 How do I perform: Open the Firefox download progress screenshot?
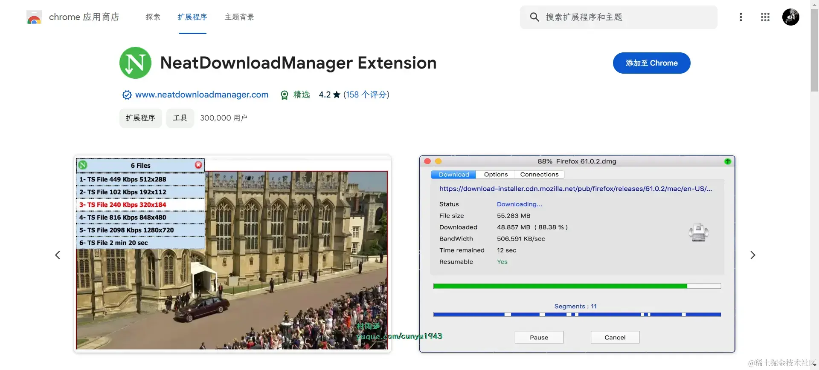click(x=577, y=254)
